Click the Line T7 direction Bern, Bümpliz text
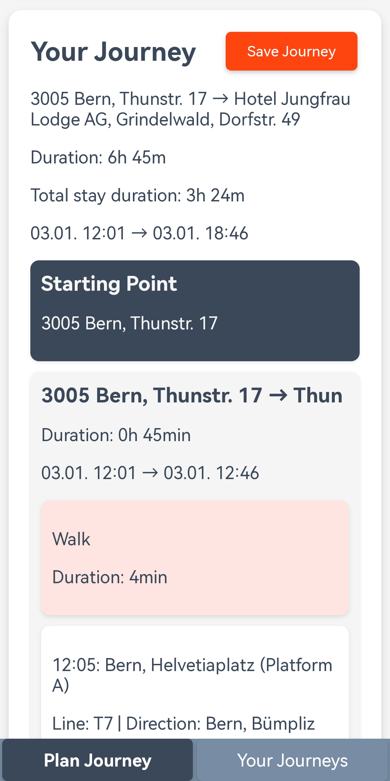 click(183, 723)
